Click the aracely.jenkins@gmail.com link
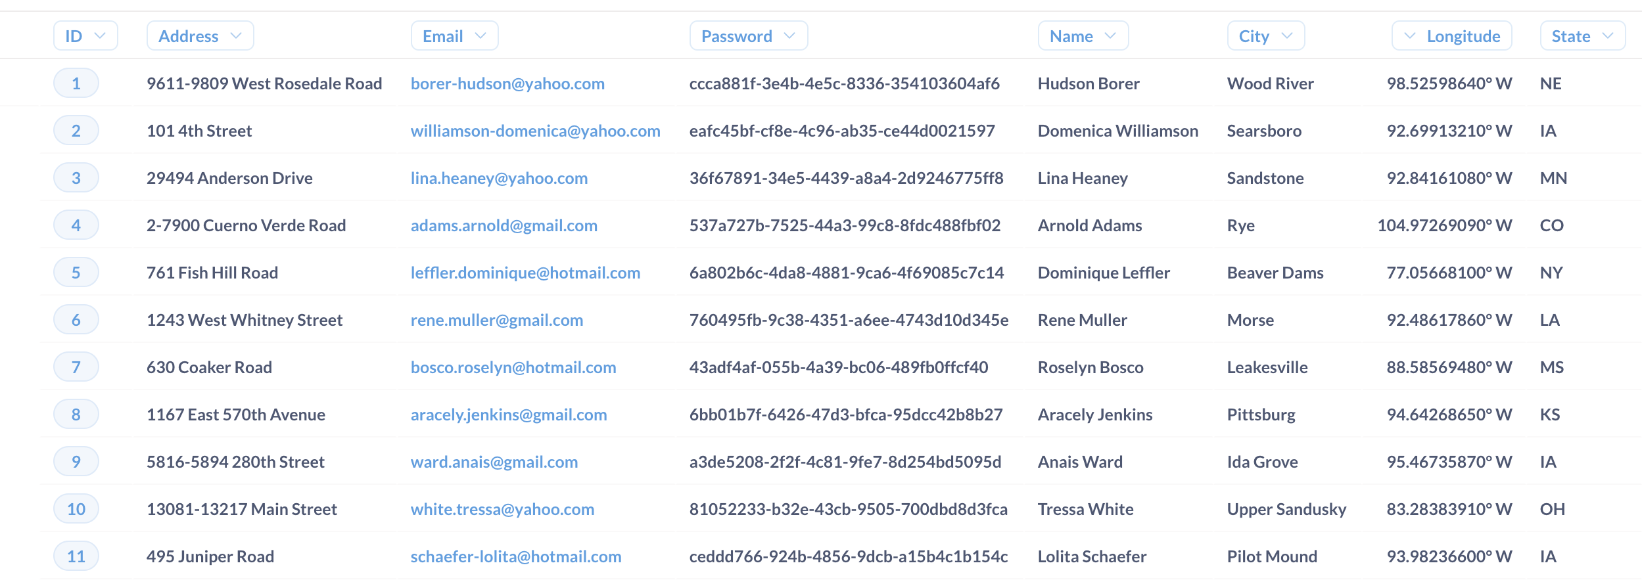 [x=508, y=414]
